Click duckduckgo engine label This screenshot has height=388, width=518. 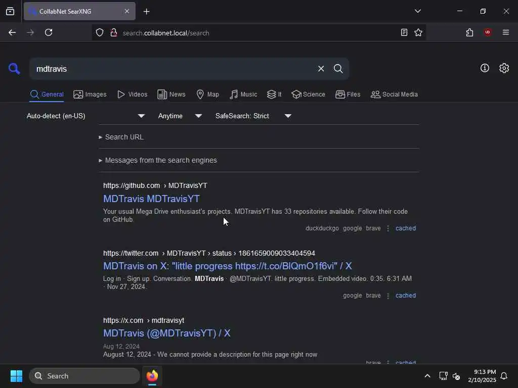(322, 228)
